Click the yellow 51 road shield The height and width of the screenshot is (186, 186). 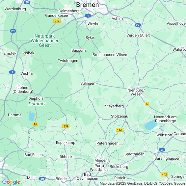[x=35, y=124]
